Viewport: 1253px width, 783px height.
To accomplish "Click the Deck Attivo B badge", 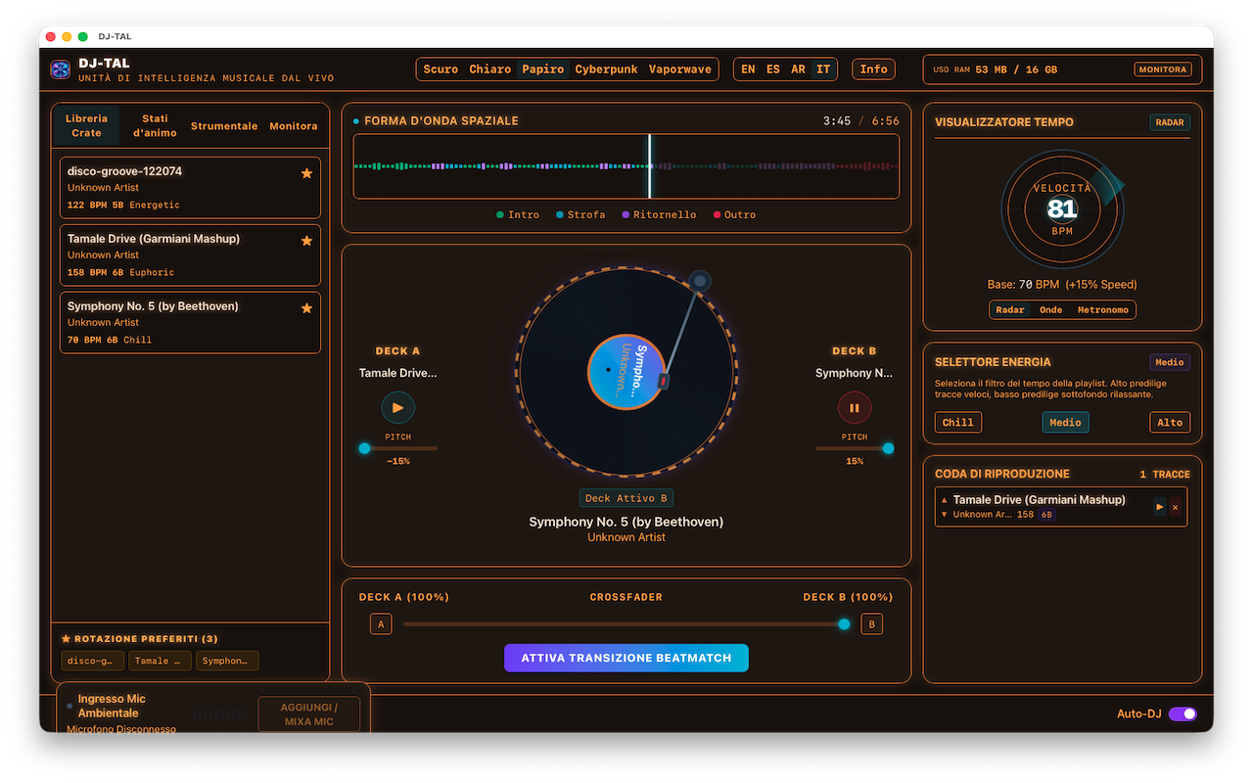I will (626, 498).
